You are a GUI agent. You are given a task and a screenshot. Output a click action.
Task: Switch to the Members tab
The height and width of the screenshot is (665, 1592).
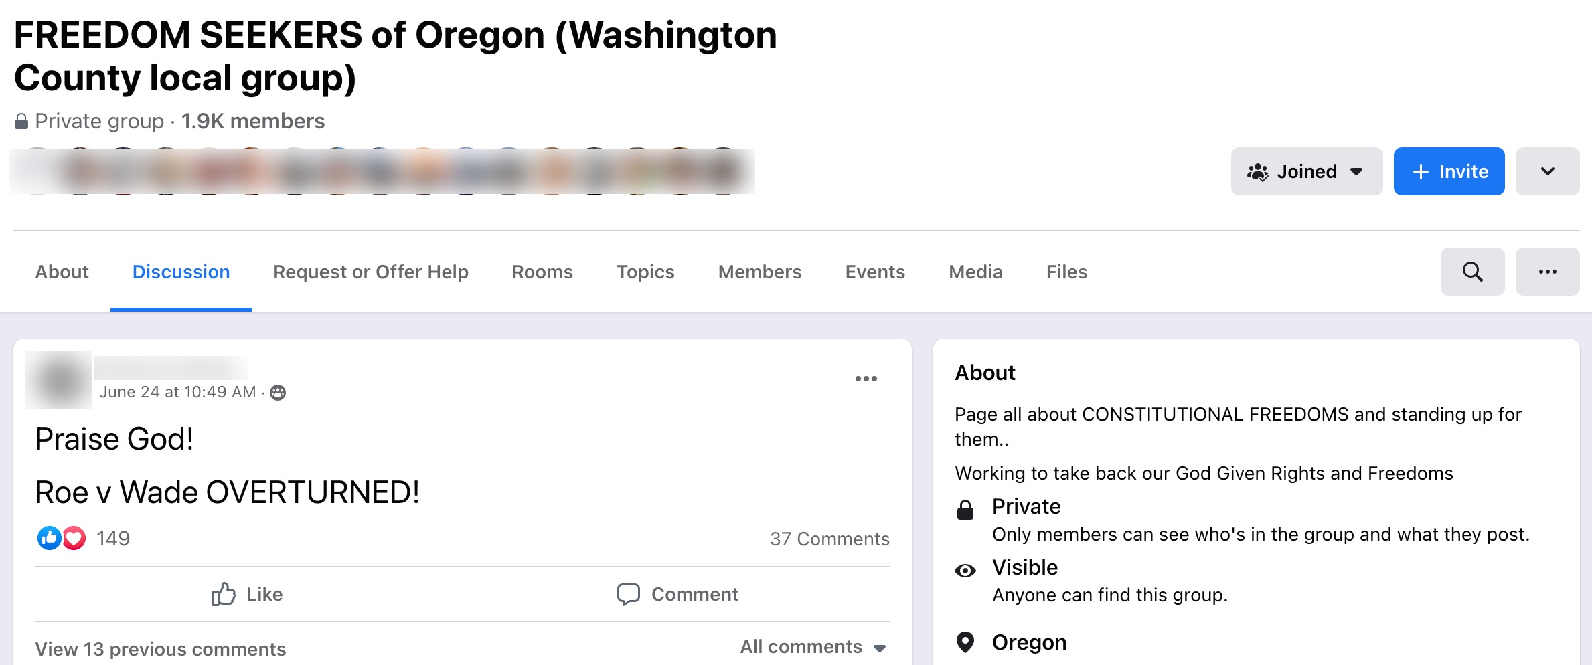759,272
